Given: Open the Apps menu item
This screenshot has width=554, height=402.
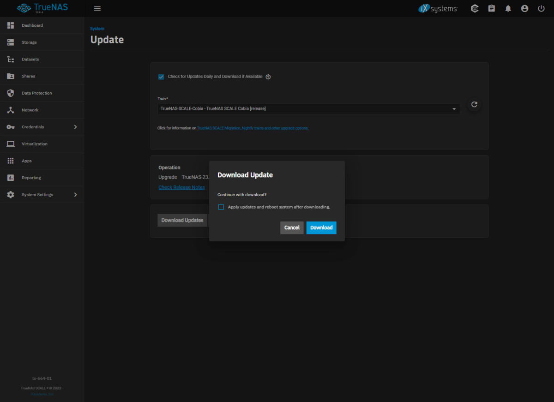Looking at the screenshot, I should point(42,161).
